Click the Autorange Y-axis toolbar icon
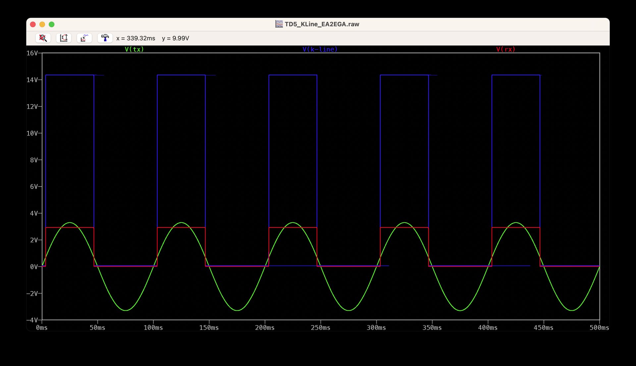 click(x=64, y=38)
